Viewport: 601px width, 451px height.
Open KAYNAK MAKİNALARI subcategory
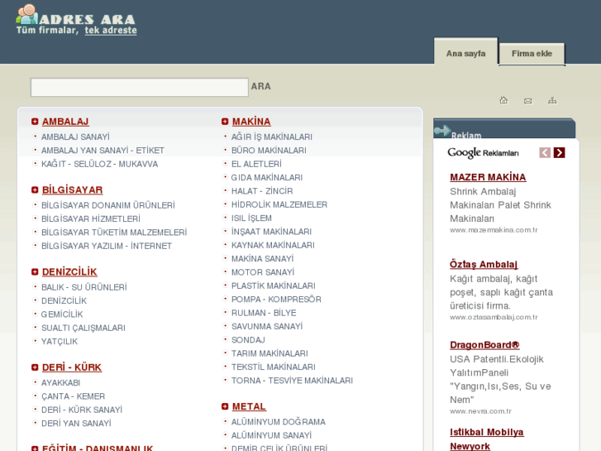[273, 245]
